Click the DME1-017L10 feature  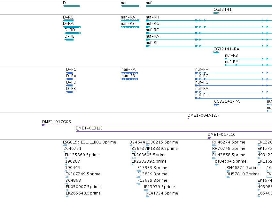tap(240, 138)
